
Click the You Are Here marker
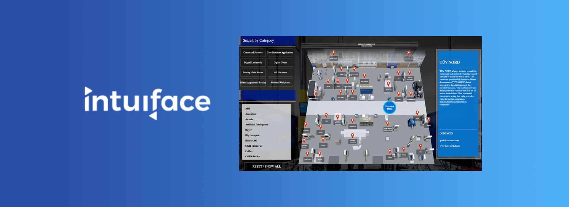click(x=389, y=108)
